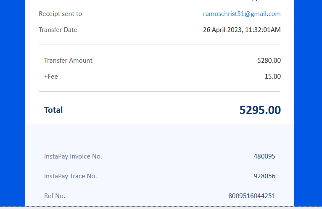322x209 pixels.
Task: Select the 5280.00 transfer amount value
Action: (x=269, y=61)
